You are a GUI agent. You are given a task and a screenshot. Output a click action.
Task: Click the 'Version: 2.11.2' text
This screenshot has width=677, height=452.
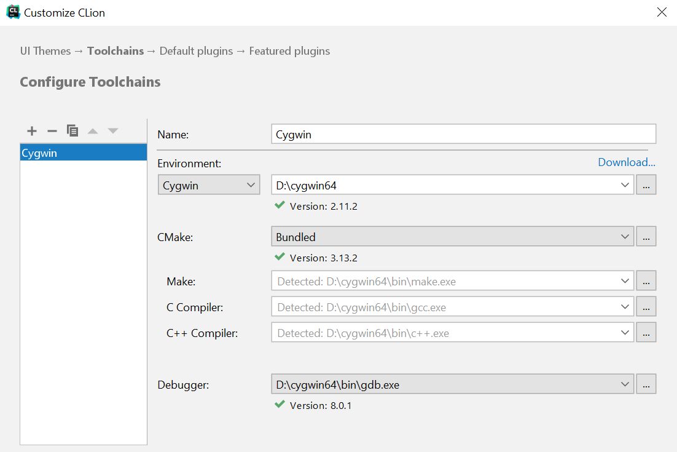(323, 207)
